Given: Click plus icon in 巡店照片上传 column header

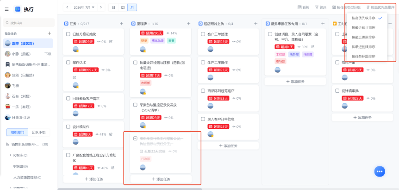Looking at the screenshot, I should click(256, 24).
